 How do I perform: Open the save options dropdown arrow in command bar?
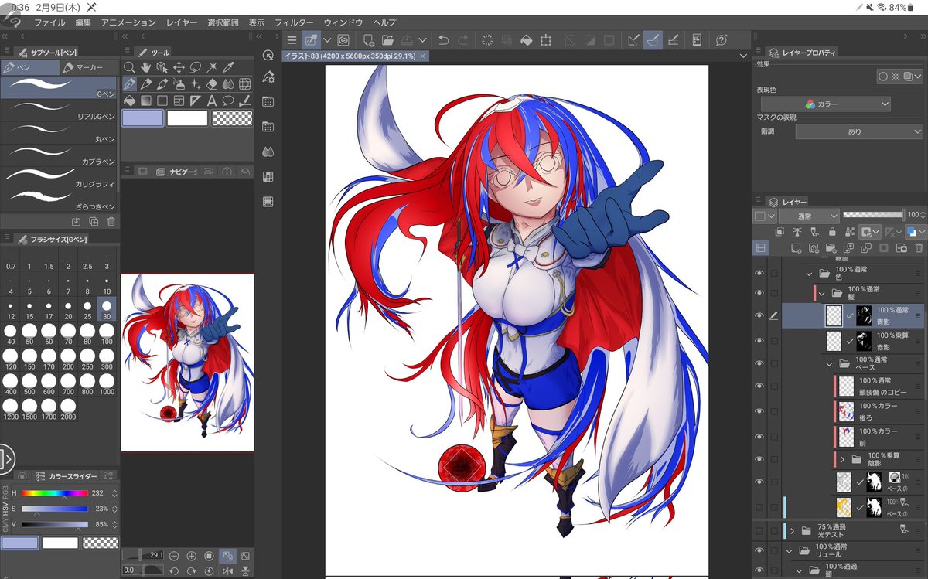pyautogui.click(x=421, y=39)
